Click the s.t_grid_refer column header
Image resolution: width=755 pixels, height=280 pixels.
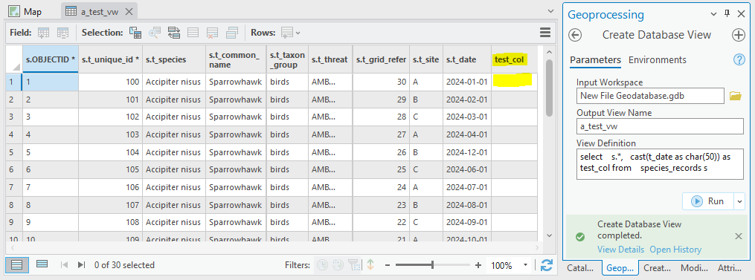(382, 59)
